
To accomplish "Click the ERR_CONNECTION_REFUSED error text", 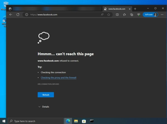I will [48, 84].
